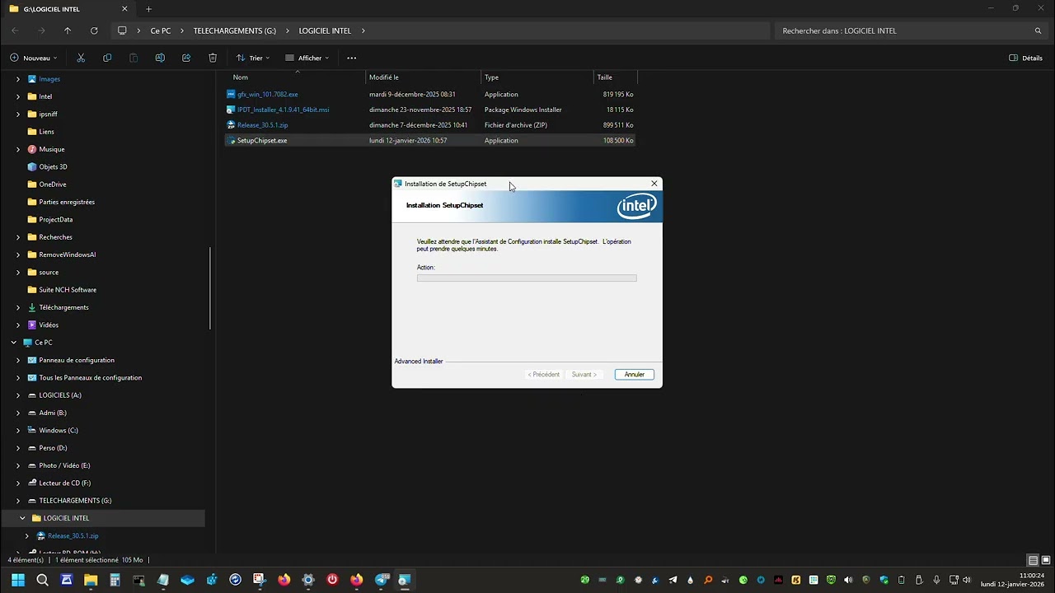Click the Rename icon in Explorer toolbar
The image size is (1055, 593).
[x=160, y=58]
